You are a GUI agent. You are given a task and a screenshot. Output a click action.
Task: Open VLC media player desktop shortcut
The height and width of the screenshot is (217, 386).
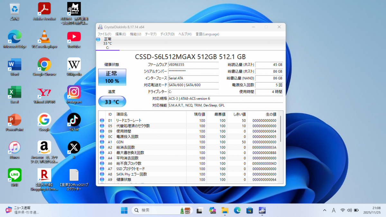(x=44, y=37)
